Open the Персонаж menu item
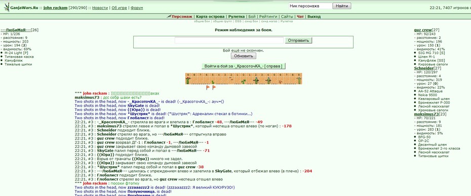 tap(182, 17)
